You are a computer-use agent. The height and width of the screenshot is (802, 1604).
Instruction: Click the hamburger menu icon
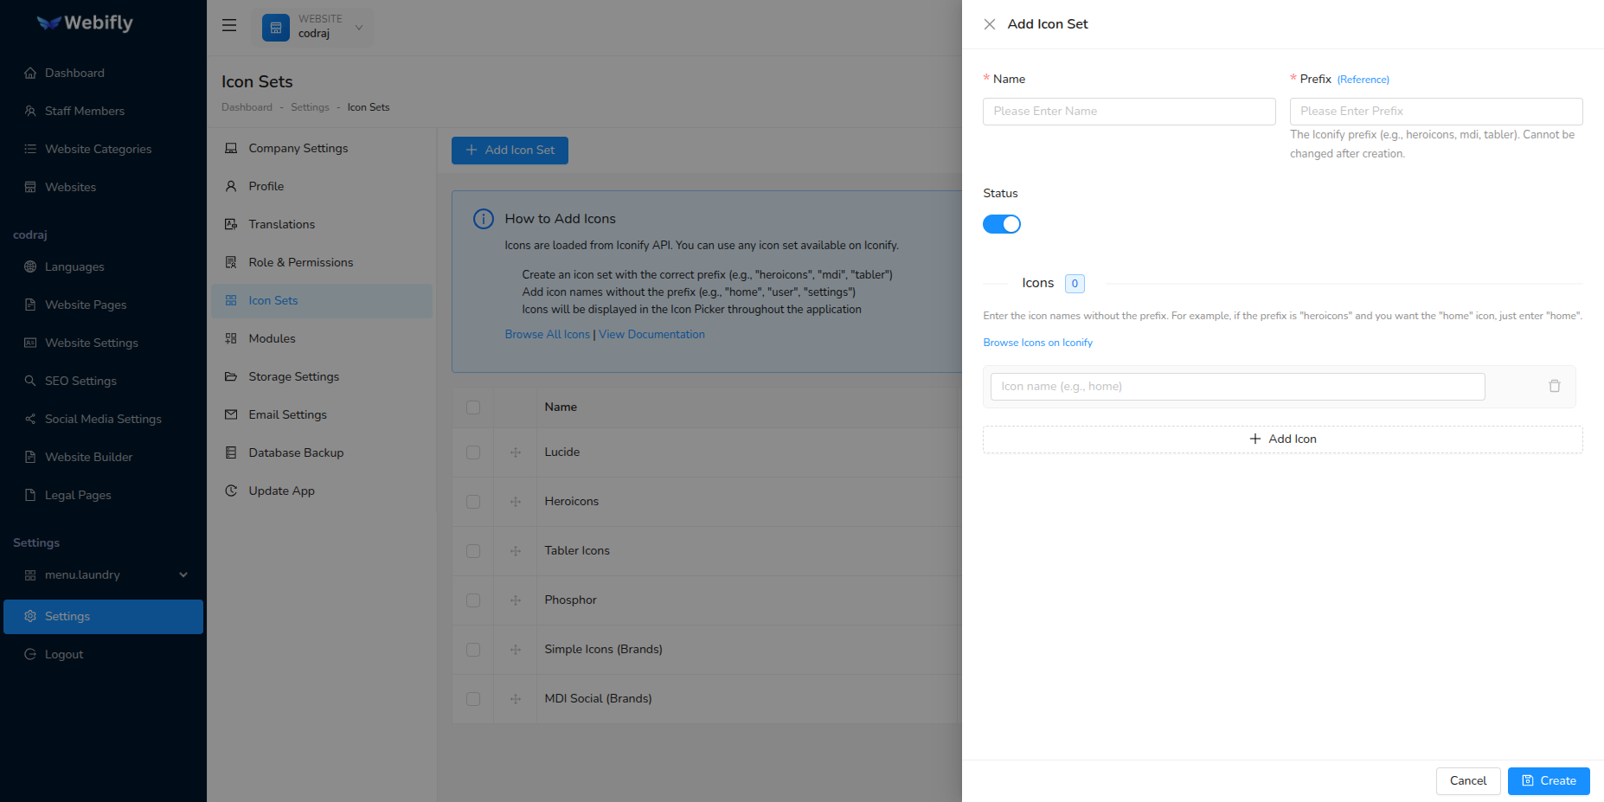(x=229, y=25)
